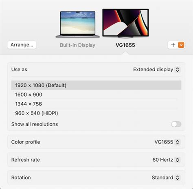Click the Use as stepper arrows icon
This screenshot has height=189, width=193.
pyautogui.click(x=178, y=70)
